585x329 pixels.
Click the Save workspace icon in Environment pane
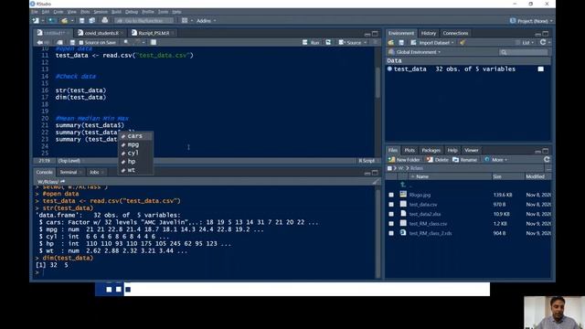tap(401, 43)
